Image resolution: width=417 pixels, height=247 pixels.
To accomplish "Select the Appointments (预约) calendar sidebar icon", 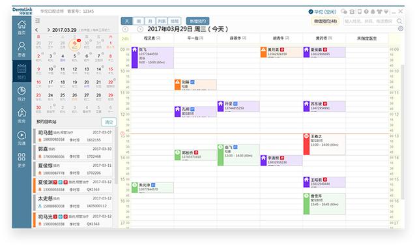I will pyautogui.click(x=22, y=71).
